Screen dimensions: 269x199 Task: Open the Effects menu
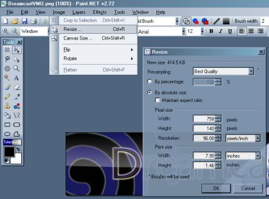tap(99, 12)
